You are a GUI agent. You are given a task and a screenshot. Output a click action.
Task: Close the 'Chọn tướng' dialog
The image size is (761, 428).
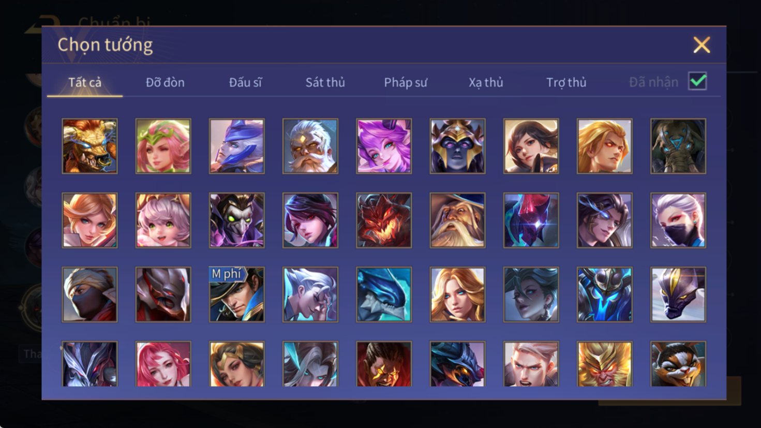click(702, 45)
